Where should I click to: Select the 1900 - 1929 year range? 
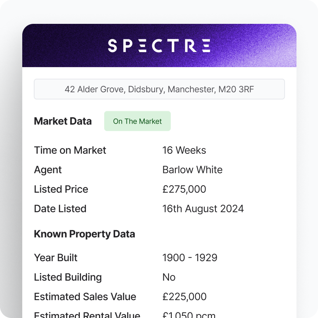point(190,258)
